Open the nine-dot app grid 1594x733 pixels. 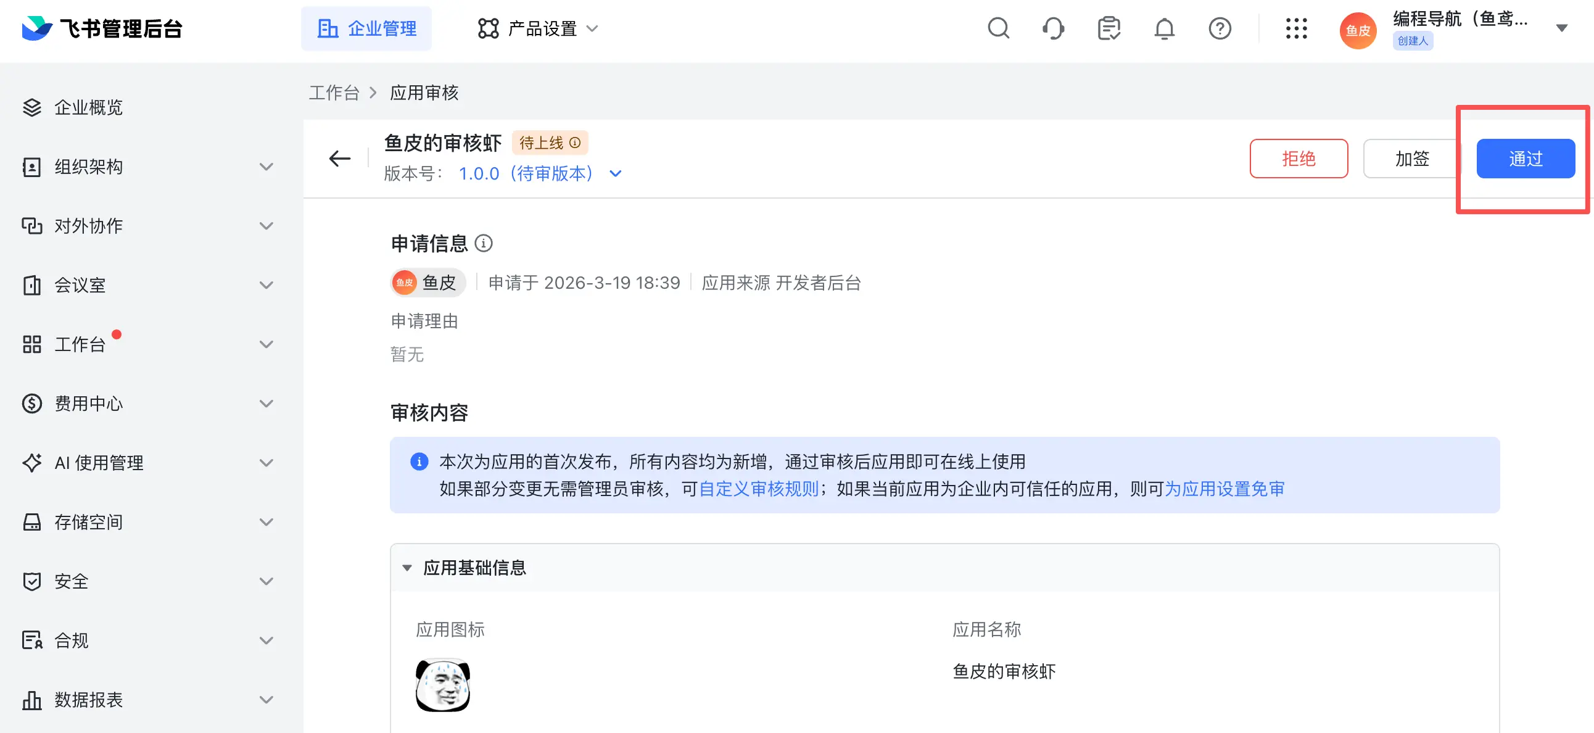point(1296,28)
